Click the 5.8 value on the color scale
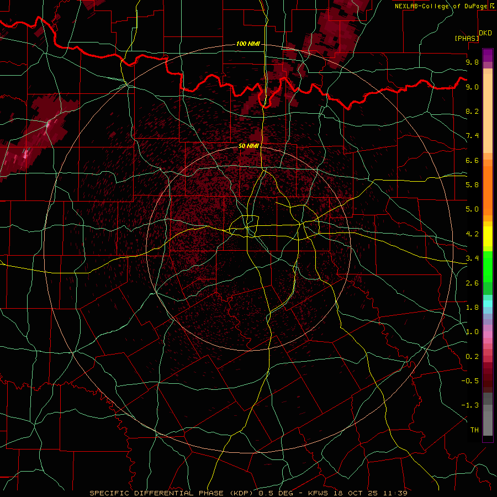This screenshot has height=497, width=497. 472,185
